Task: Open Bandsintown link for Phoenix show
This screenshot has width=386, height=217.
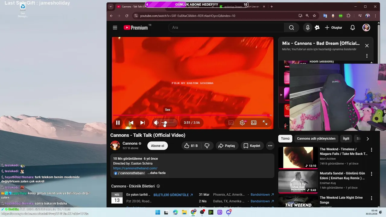Action: (262, 195)
